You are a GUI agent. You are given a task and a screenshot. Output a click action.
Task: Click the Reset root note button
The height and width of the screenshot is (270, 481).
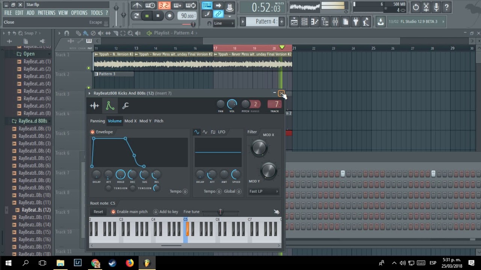click(98, 212)
